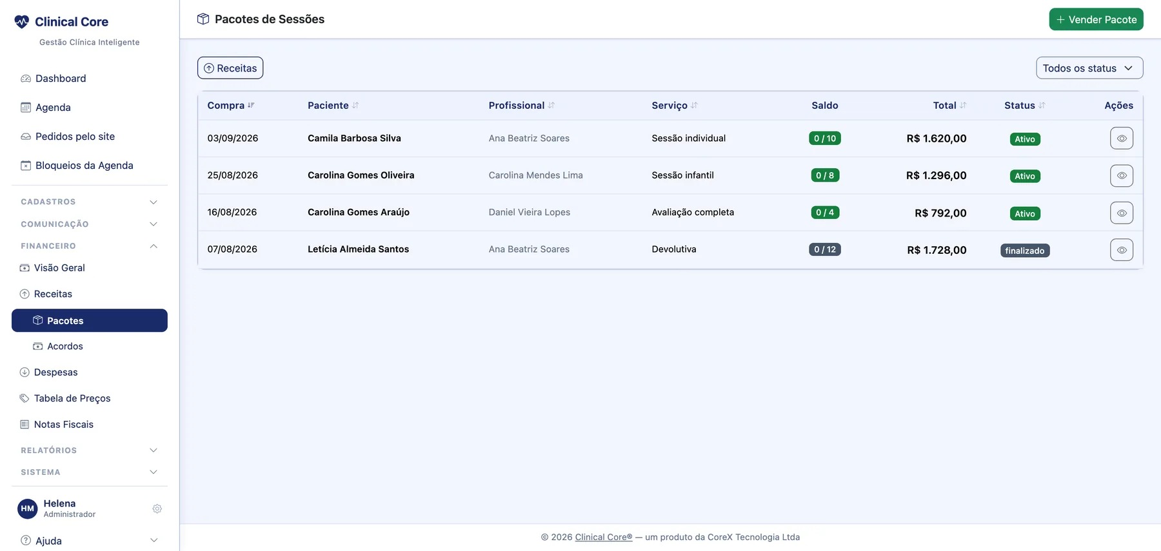Click the Sessão infantil service cell
This screenshot has height=551, width=1161.
pyautogui.click(x=682, y=175)
